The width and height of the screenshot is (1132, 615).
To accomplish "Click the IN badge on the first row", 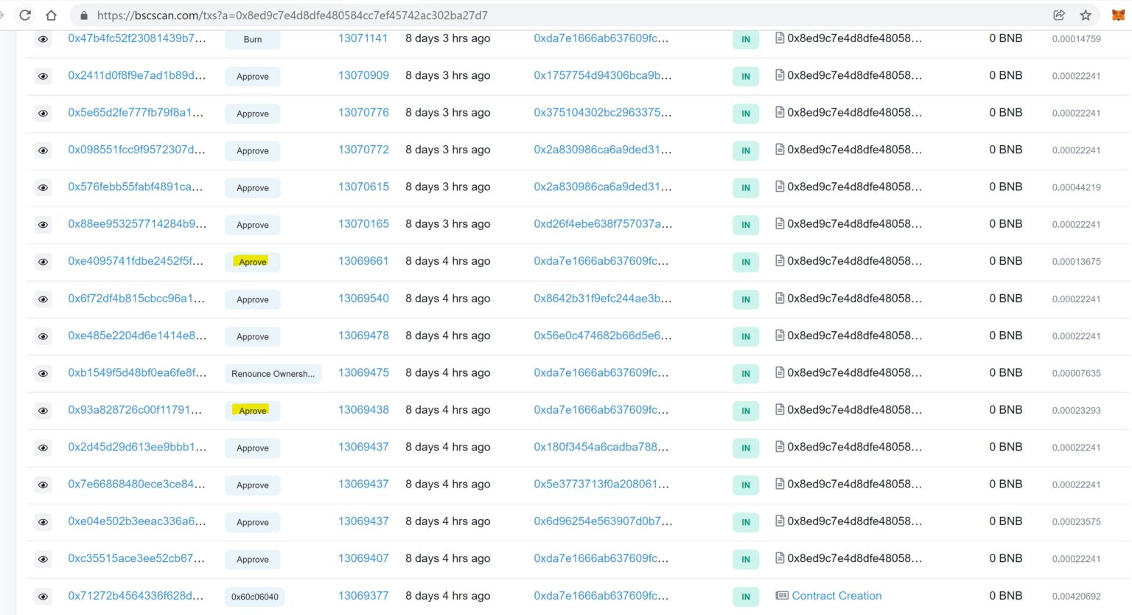I will (x=745, y=39).
